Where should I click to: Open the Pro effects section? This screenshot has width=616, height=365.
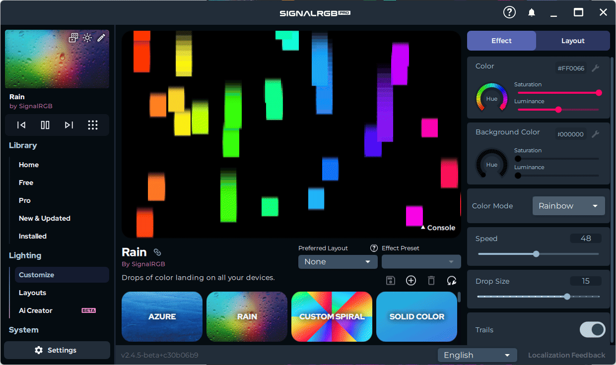tap(25, 200)
